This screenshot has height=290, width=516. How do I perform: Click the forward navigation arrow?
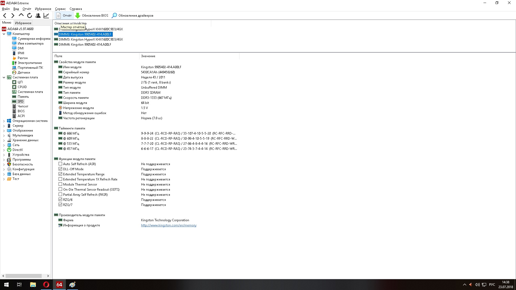tap(13, 16)
